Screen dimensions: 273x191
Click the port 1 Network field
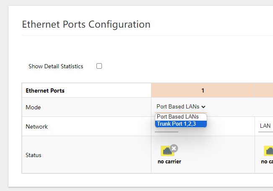[166, 130]
